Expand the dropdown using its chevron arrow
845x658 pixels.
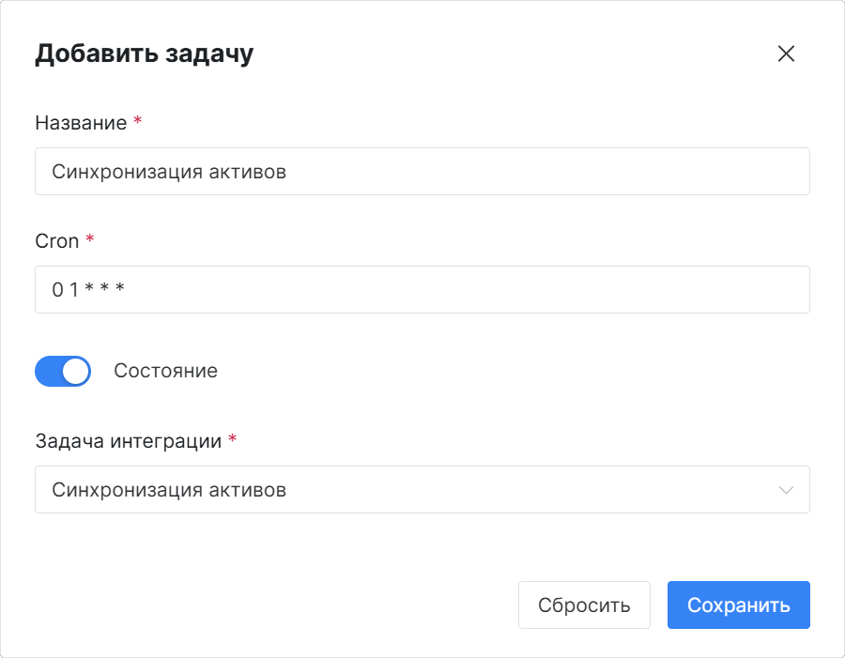(x=786, y=490)
